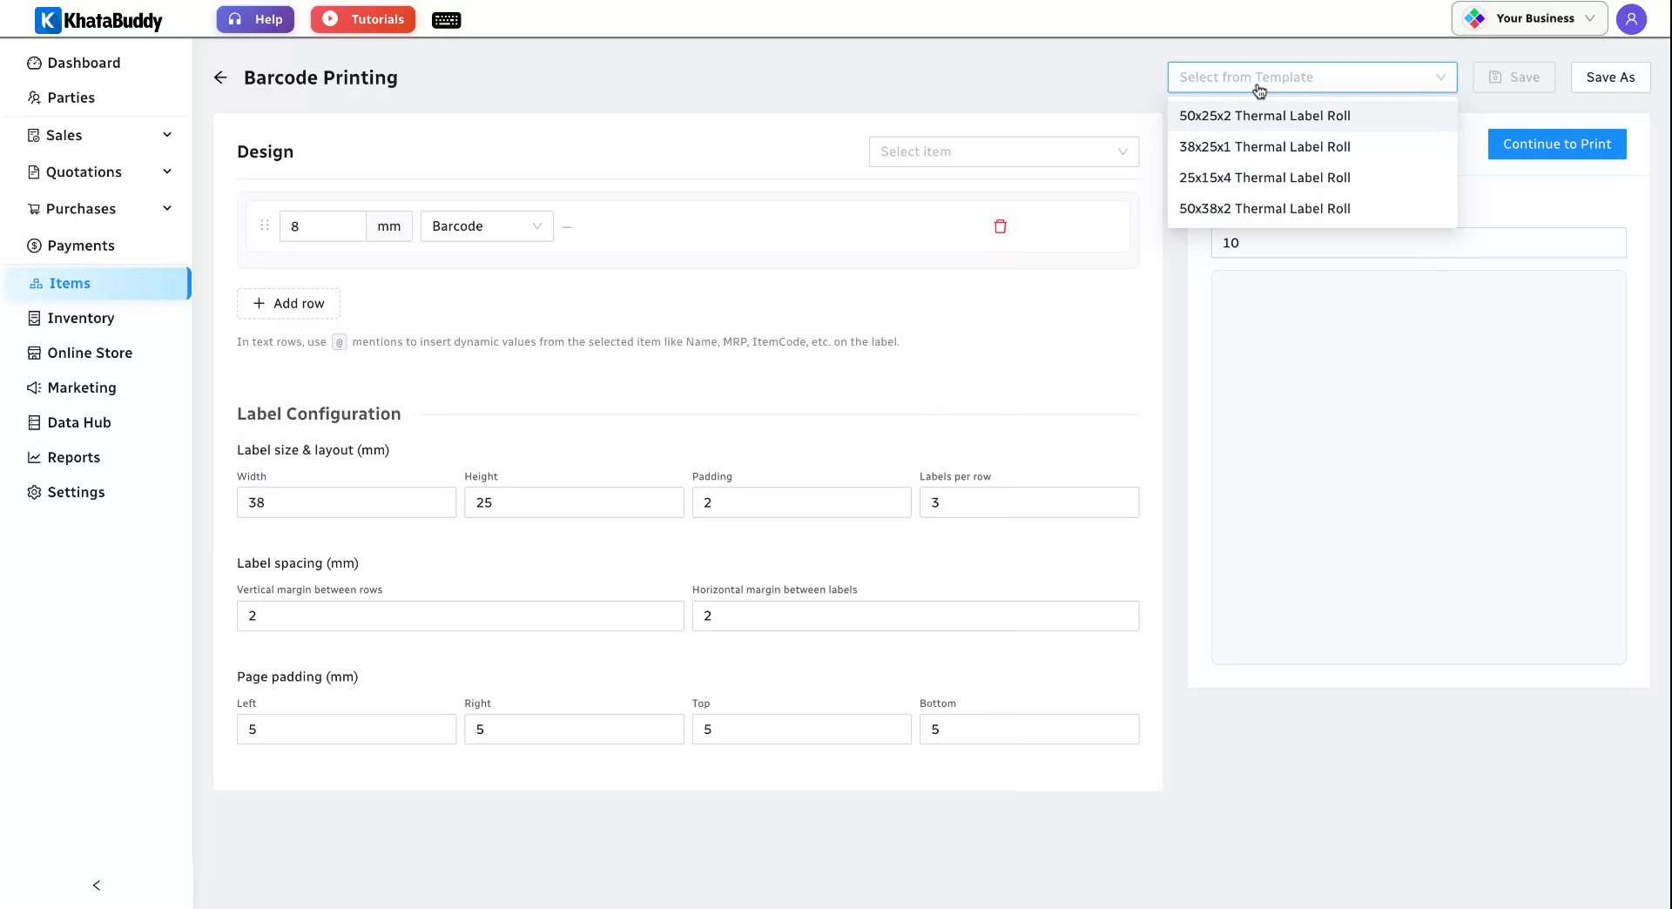Edit the Horizontal margin between labels field
The height and width of the screenshot is (909, 1672).
[915, 616]
